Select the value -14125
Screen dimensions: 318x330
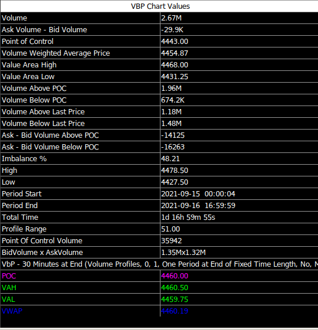point(173,135)
